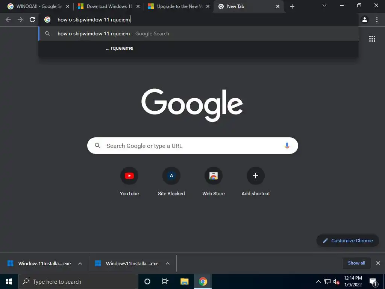Open the Windows Start menu
Viewport: 385px width, 289px height.
point(9,281)
